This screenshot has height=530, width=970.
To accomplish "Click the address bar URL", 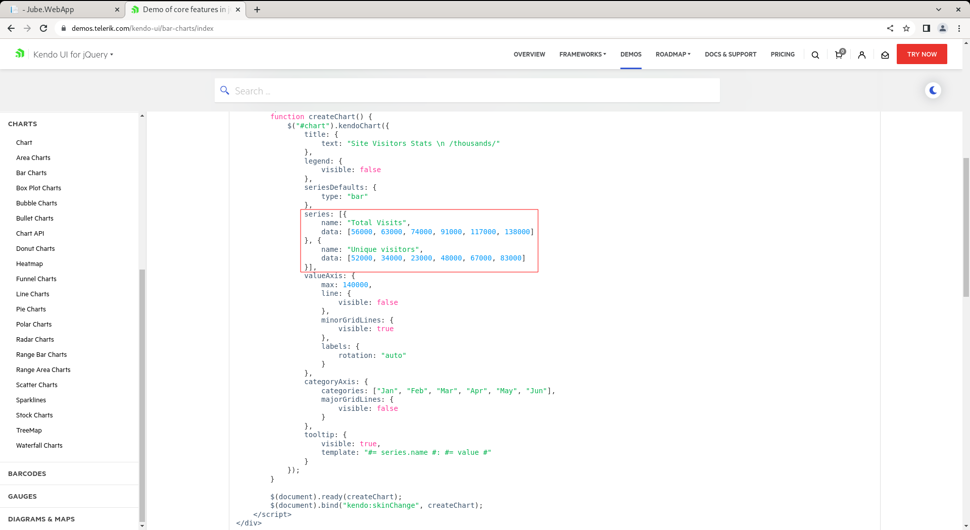I will 142,28.
